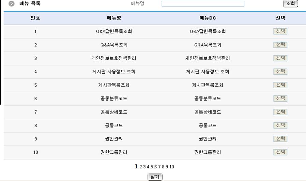Click the 메뉴DC column header
Viewport: 306px width, 181px height.
click(x=208, y=18)
